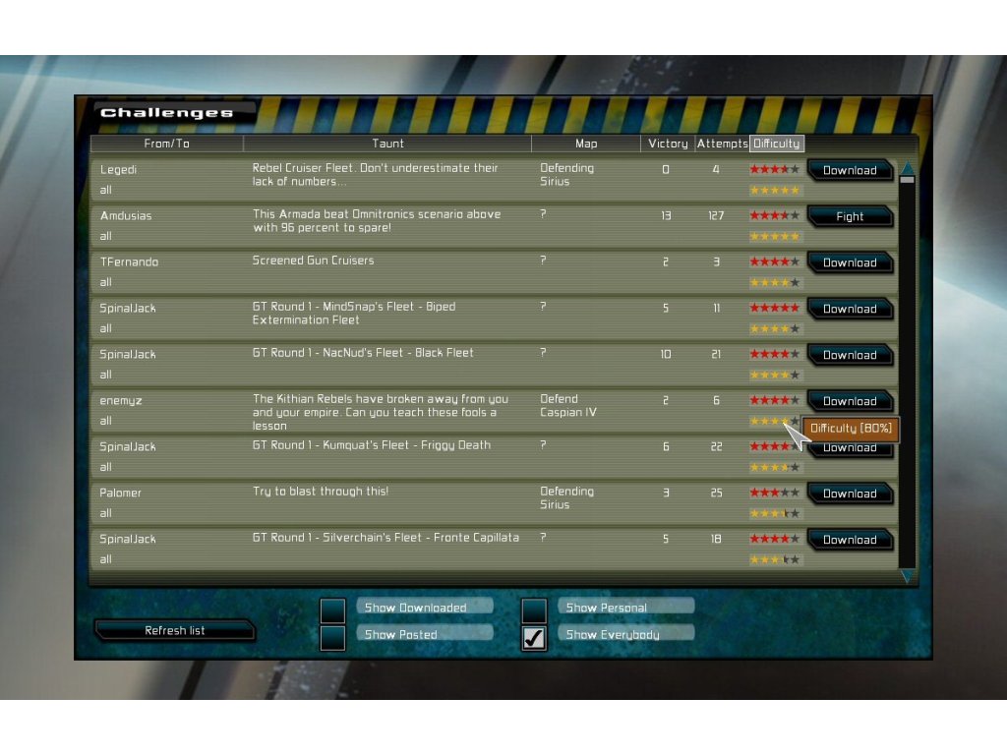Click red stars for NacNud's Black Fleet
1007x755 pixels.
coord(775,354)
